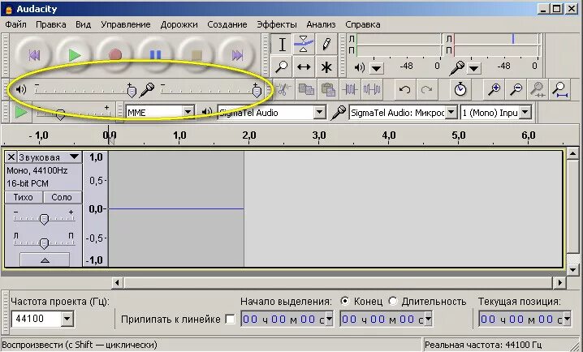Close the Звуковая track with X

click(11, 157)
